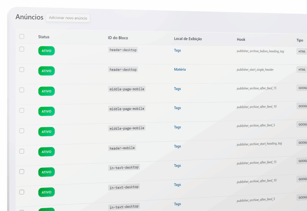The height and width of the screenshot is (211, 307).
Task: Click the Adicionar novo anúncio button
Action: pyautogui.click(x=68, y=18)
